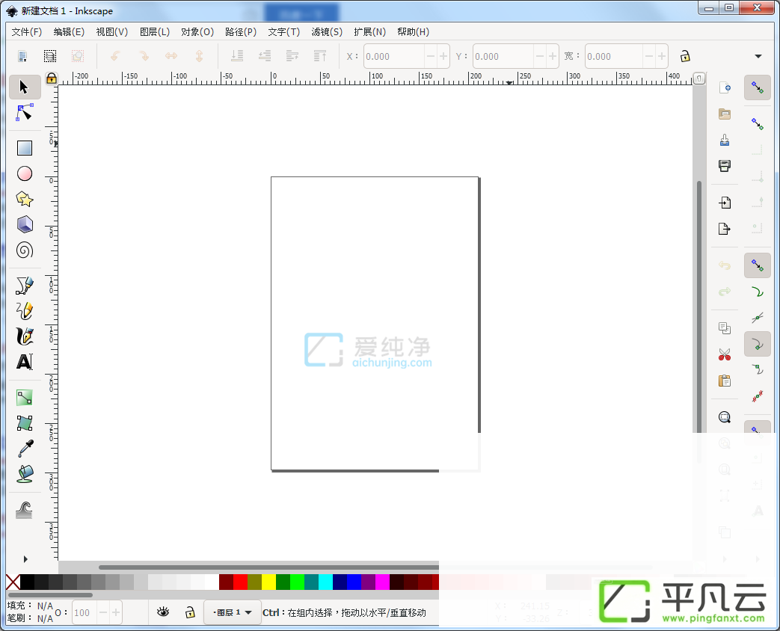
Task: Toggle the top Enable snapping button
Action: [757, 87]
